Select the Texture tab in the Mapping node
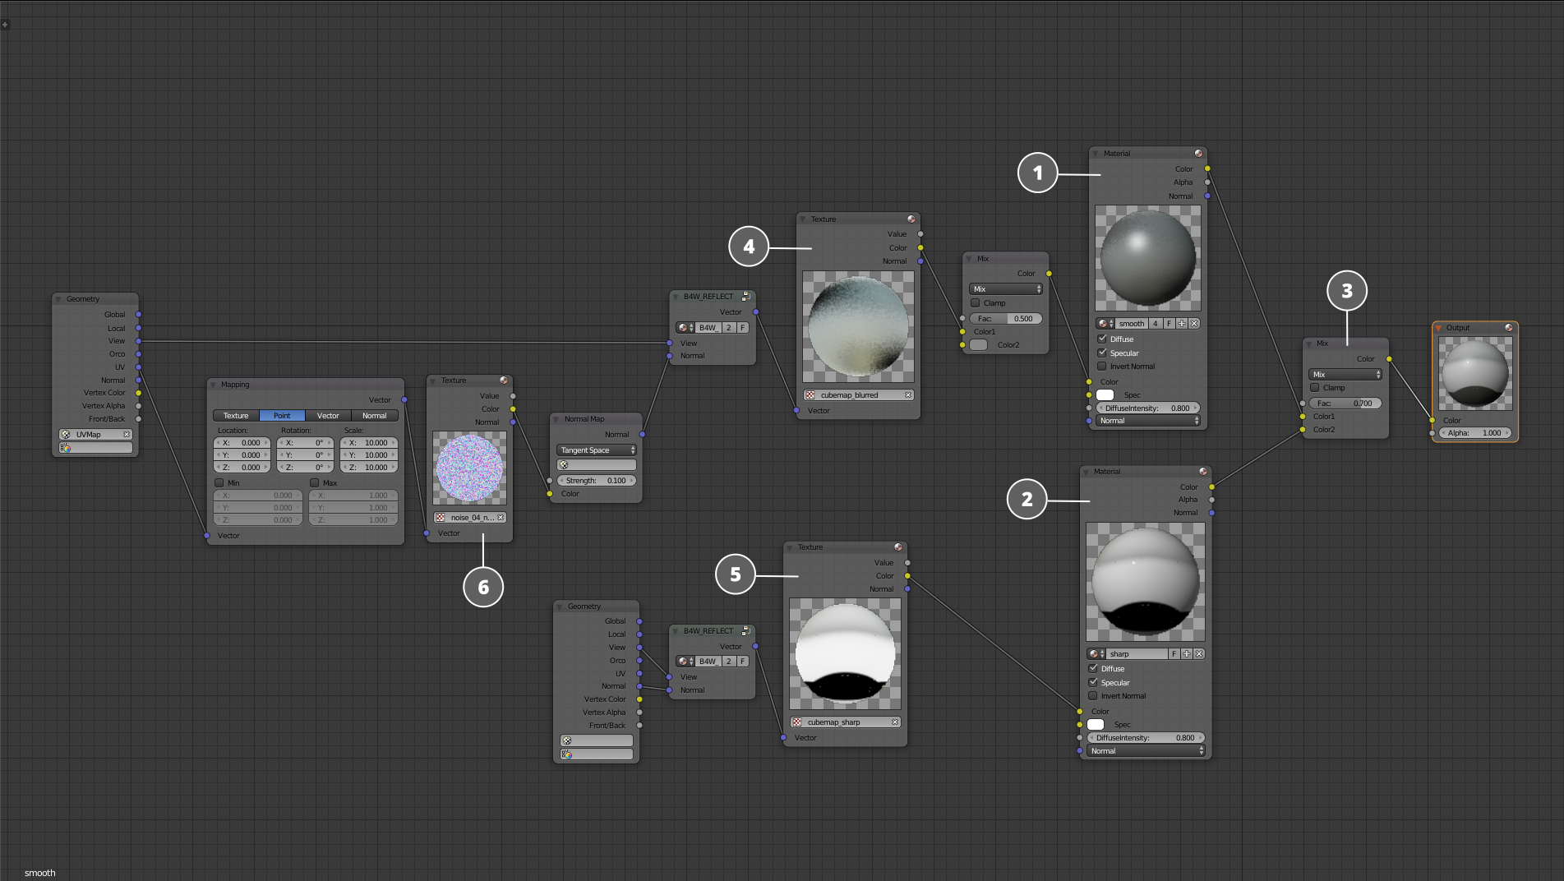Screen dimensions: 1564x881 click(x=236, y=416)
